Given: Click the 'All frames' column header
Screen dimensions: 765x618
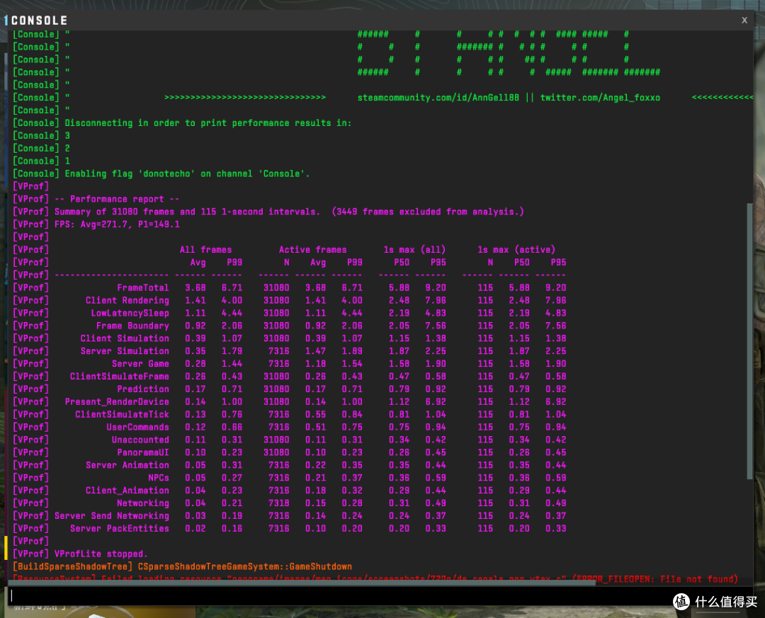Looking at the screenshot, I should [x=205, y=250].
